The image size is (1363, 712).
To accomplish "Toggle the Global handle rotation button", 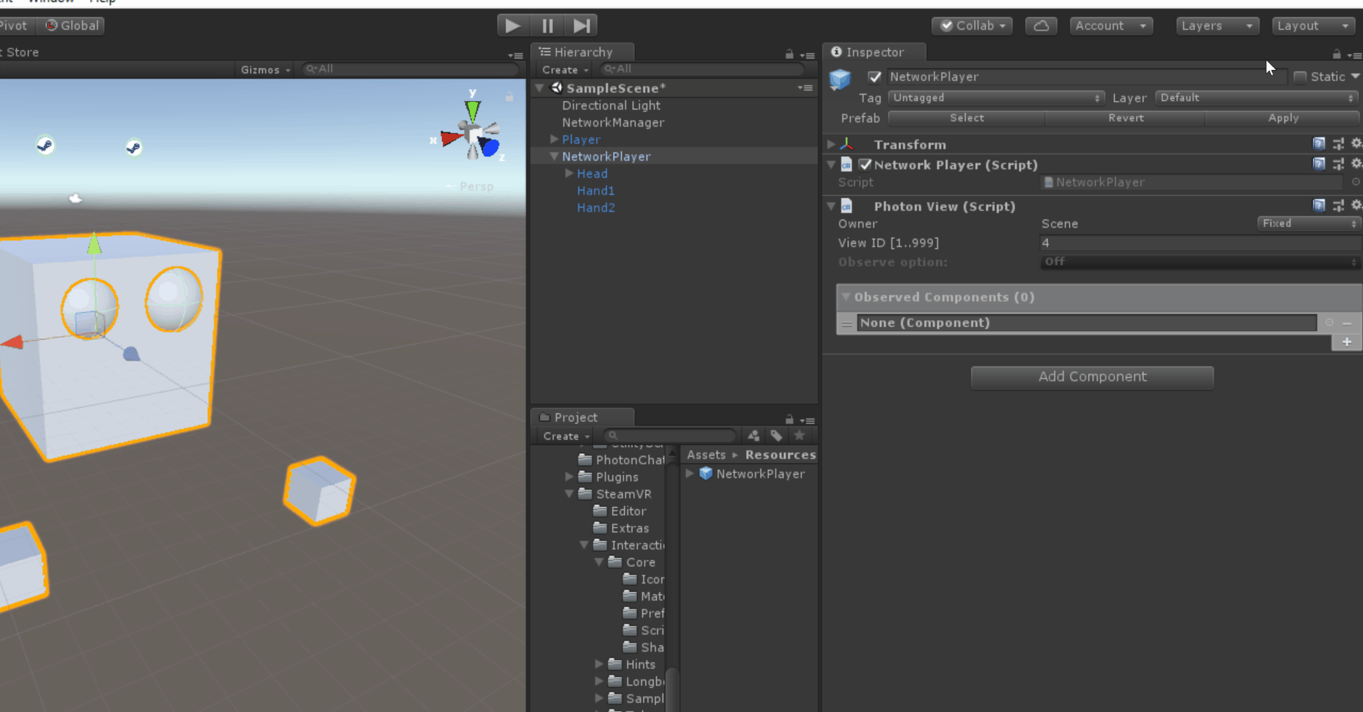I will [x=71, y=26].
